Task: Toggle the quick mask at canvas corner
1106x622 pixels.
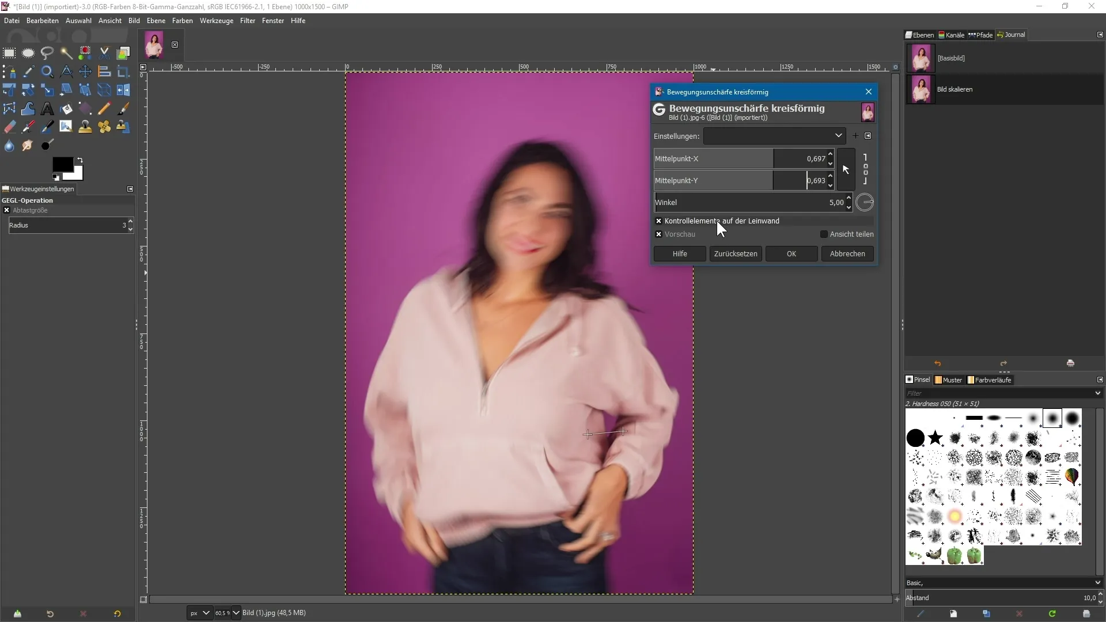Action: (143, 600)
